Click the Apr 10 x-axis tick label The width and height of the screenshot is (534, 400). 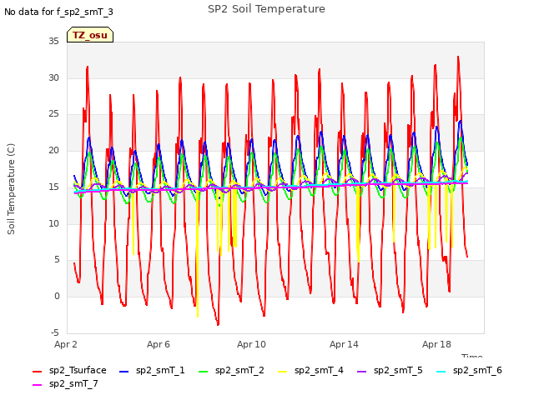(x=251, y=344)
